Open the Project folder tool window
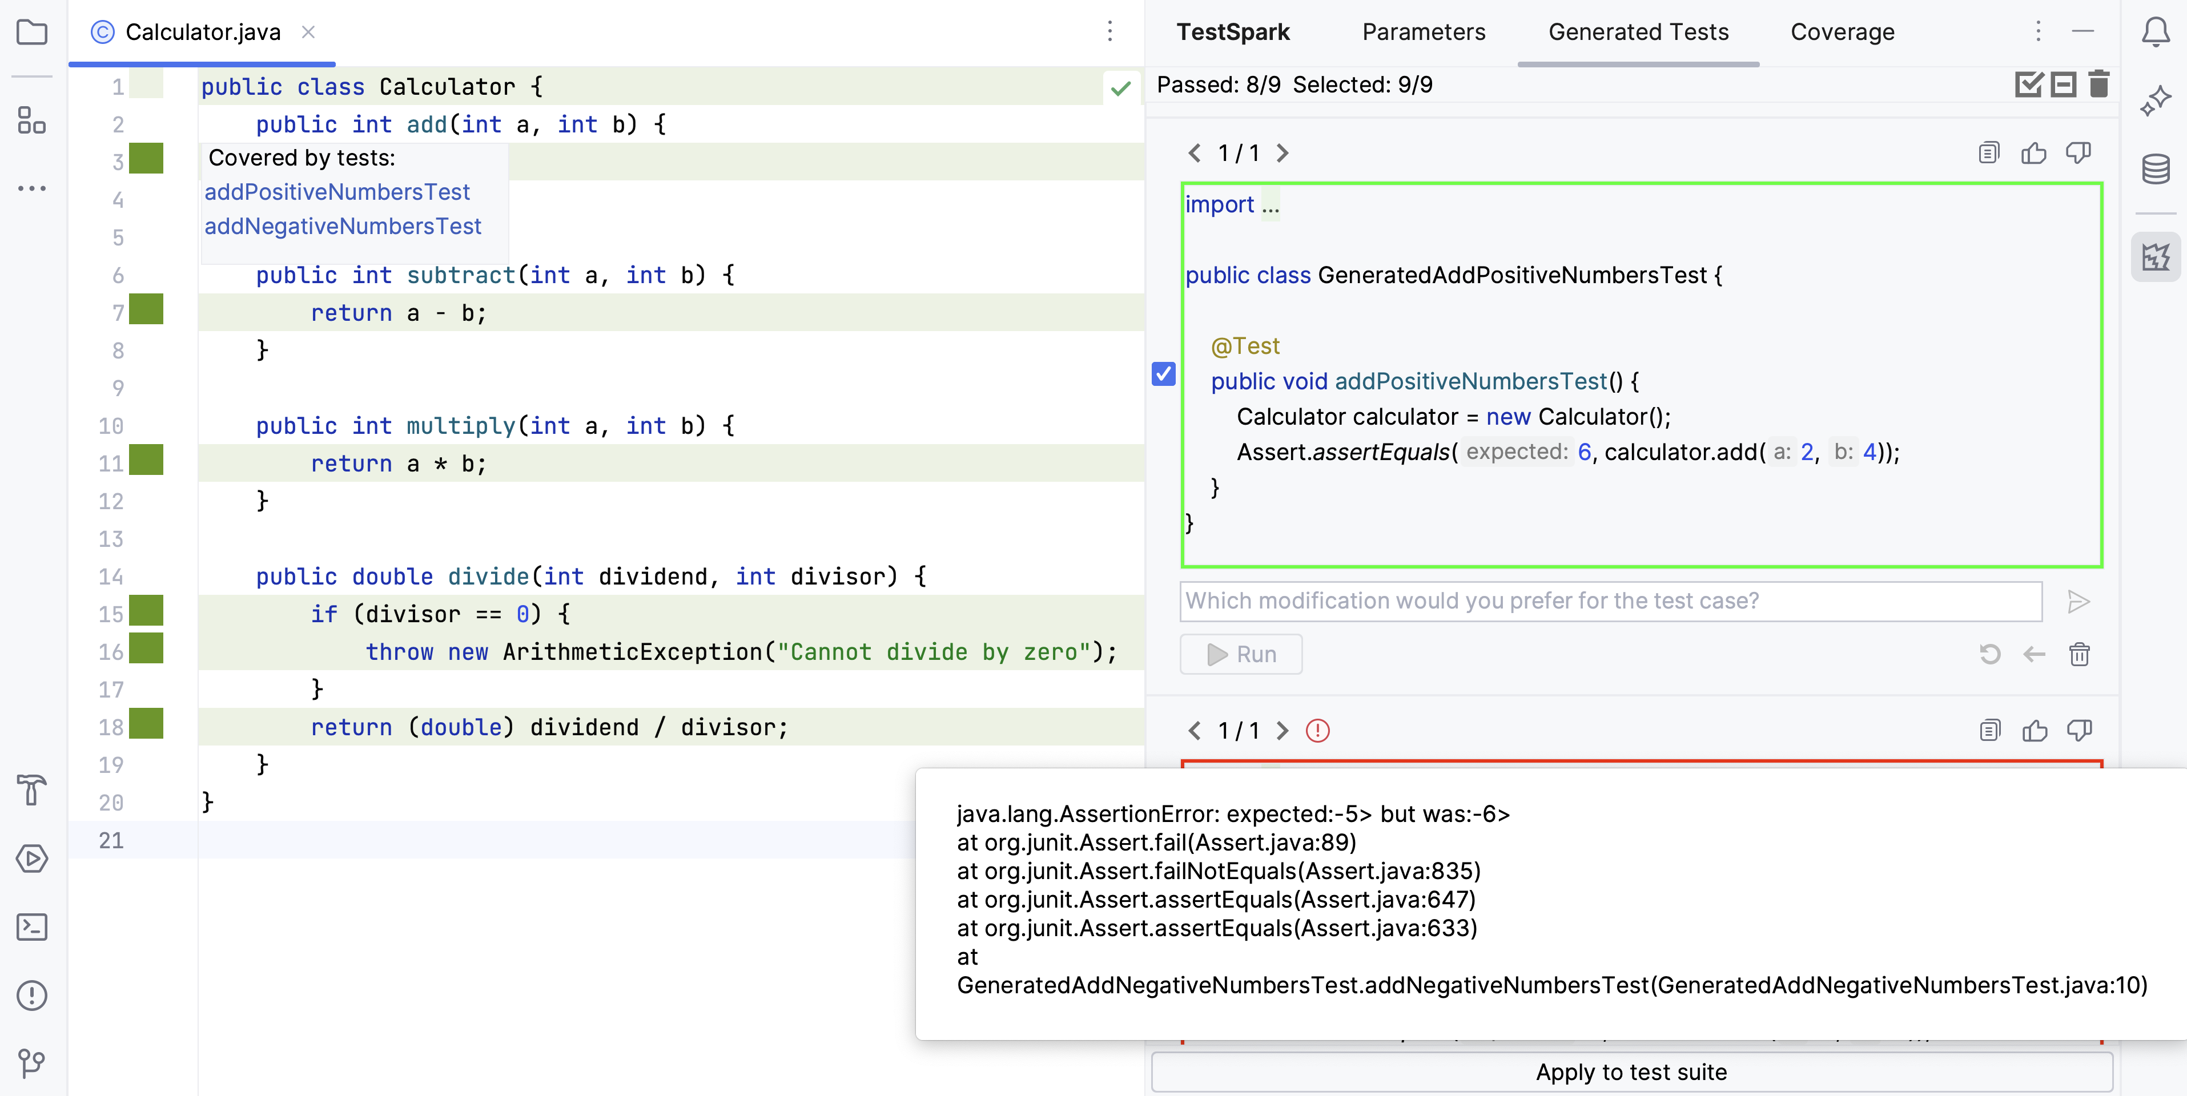 click(31, 33)
